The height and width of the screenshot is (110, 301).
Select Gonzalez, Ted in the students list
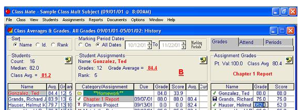(x=27, y=93)
